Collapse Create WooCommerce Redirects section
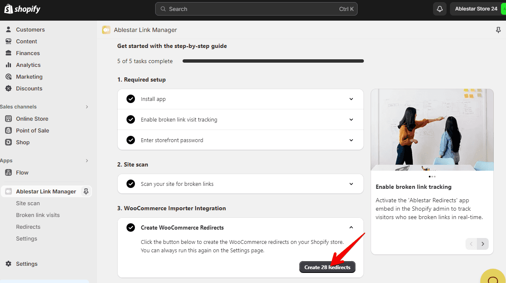Image resolution: width=506 pixels, height=283 pixels. click(351, 227)
